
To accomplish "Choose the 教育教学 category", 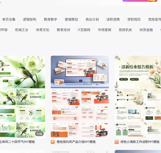I will tap(50, 19).
